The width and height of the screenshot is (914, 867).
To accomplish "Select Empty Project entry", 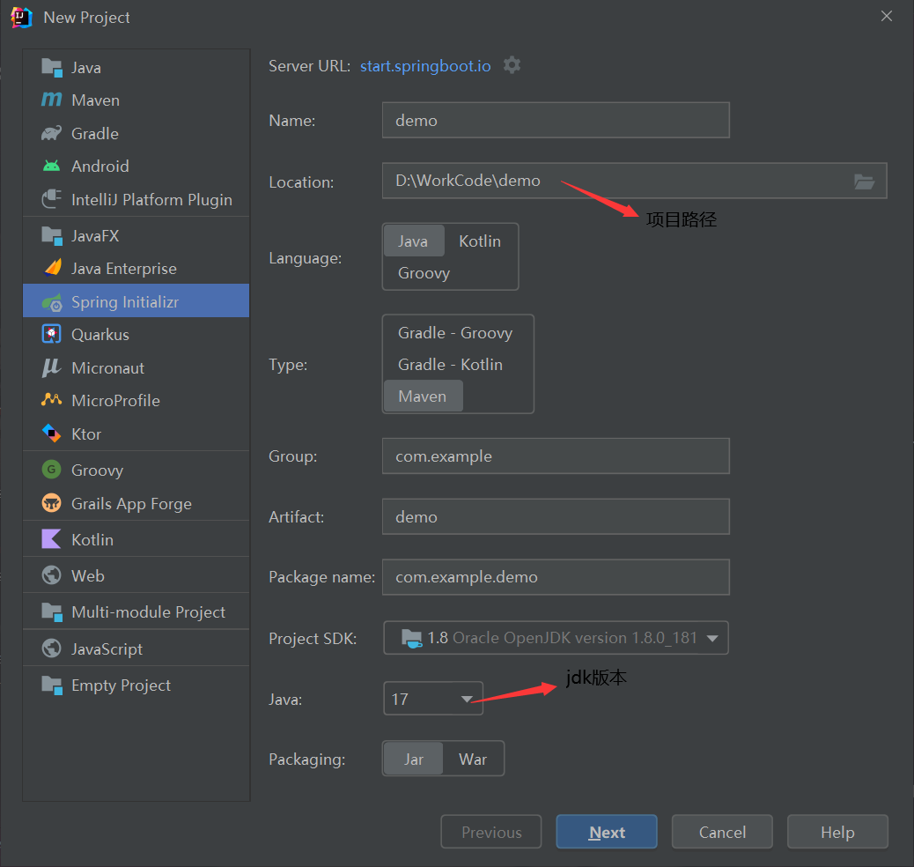I will point(136,685).
